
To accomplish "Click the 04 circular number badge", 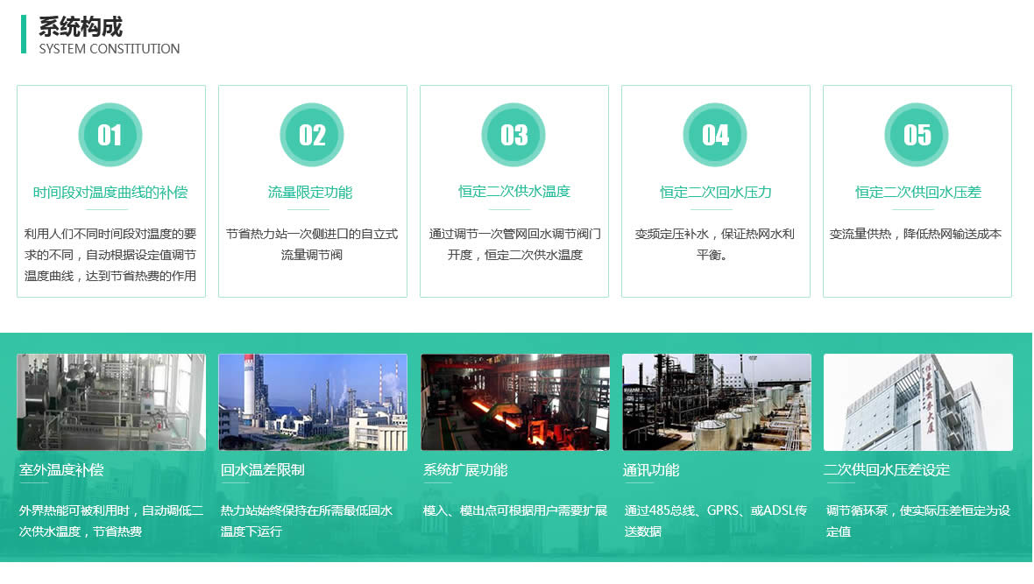I will click(715, 135).
